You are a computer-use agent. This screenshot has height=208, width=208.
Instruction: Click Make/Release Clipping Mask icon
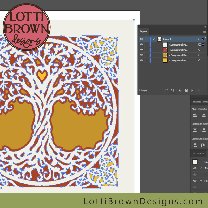pyautogui.click(x=179, y=90)
